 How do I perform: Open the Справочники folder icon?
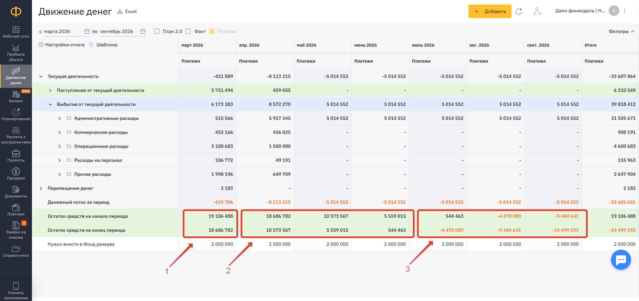click(x=16, y=249)
